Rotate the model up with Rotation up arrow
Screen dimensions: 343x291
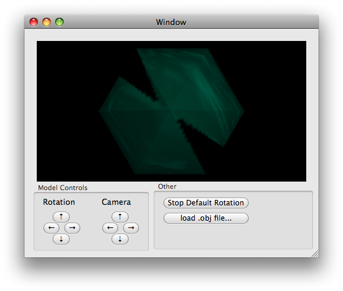(61, 217)
